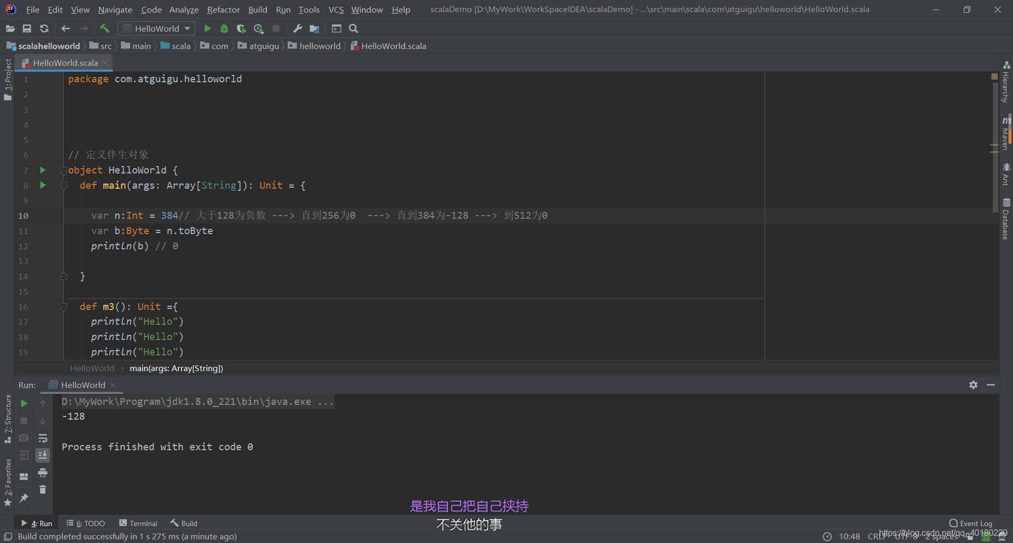Click the profiler run icon in toolbar
The width and height of the screenshot is (1013, 543).
point(259,28)
